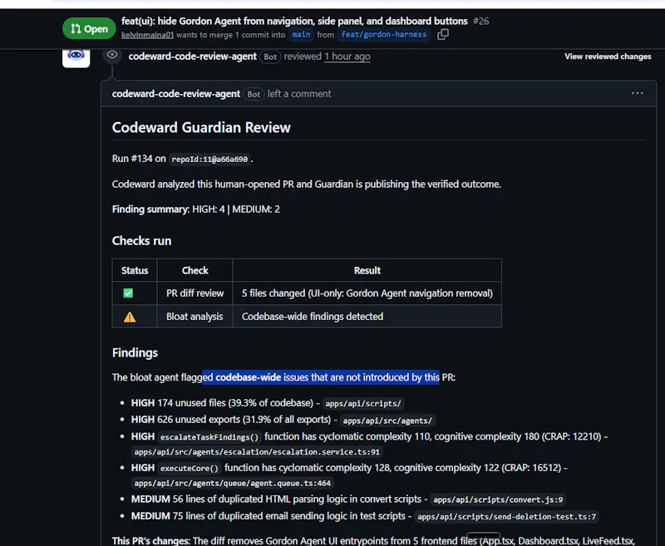Click the warning icon for Bloat analysis
665x546 pixels.
click(x=130, y=317)
